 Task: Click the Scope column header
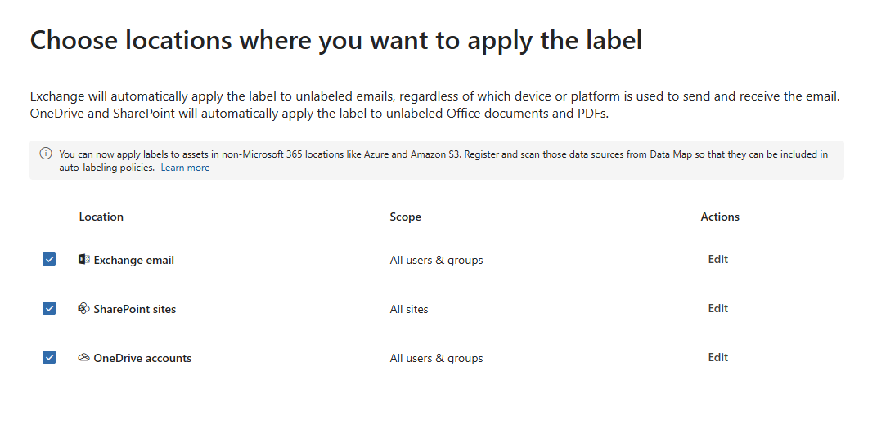pos(406,217)
